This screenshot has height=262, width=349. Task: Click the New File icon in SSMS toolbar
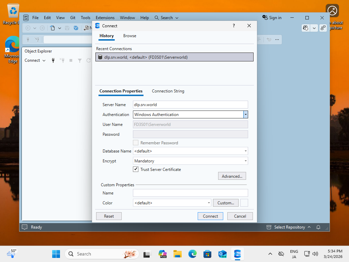pos(52,28)
